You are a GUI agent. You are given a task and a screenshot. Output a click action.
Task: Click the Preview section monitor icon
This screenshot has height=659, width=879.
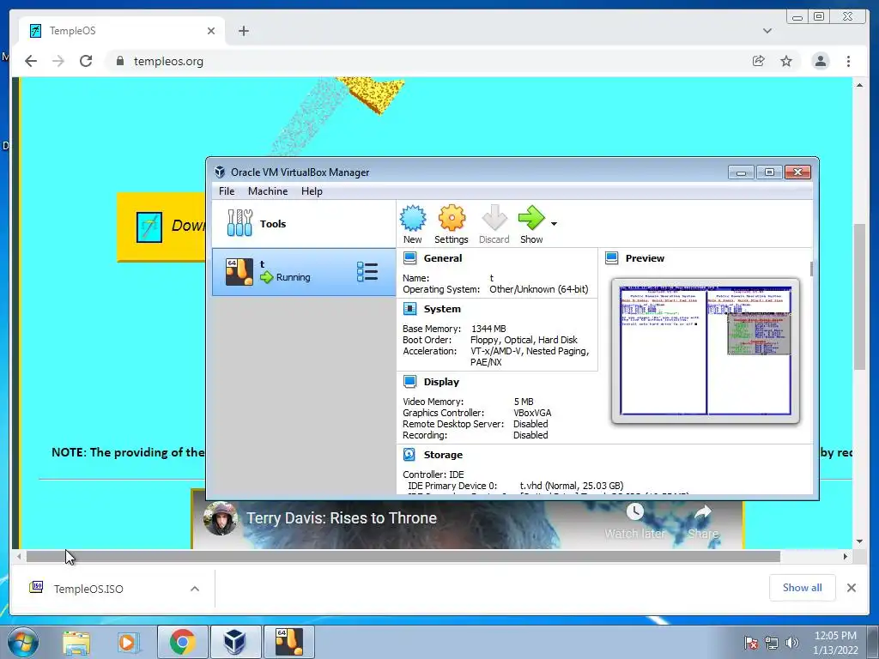[611, 257]
